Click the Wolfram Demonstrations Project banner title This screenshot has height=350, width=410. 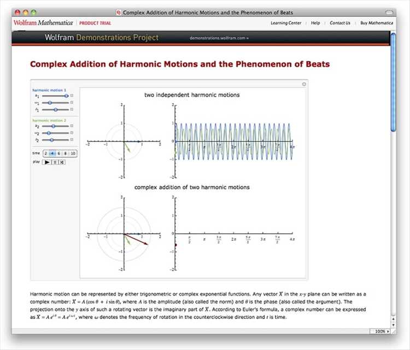(102, 37)
